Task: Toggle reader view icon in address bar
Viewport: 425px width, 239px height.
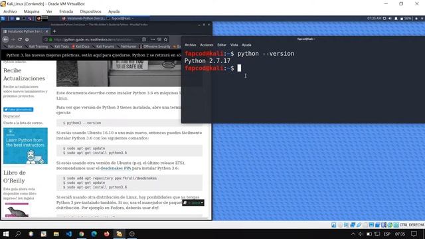Action: (x=144, y=40)
